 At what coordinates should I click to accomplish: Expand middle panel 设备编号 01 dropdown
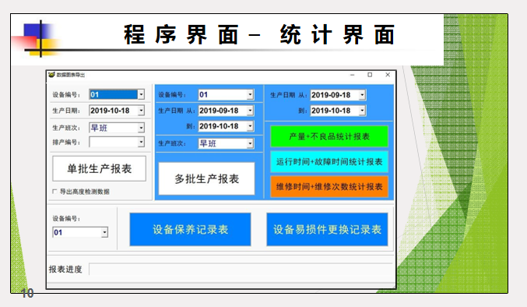pos(250,94)
